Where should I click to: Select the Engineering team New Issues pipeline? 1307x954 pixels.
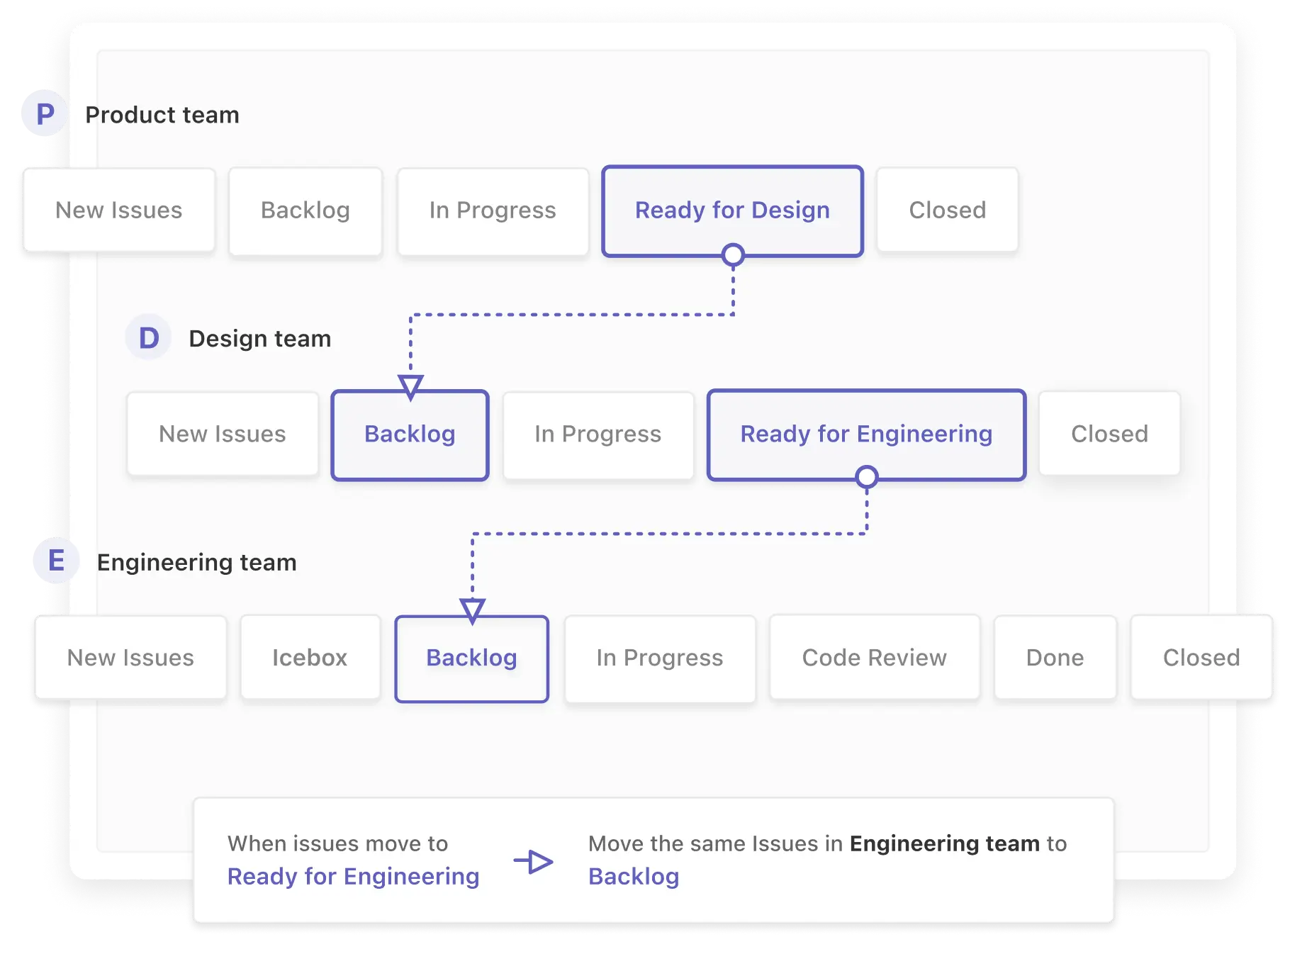click(x=130, y=658)
